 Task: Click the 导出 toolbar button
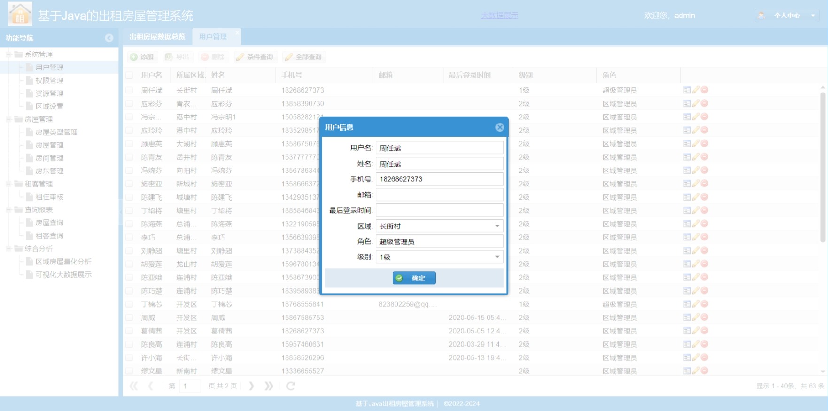(x=177, y=57)
